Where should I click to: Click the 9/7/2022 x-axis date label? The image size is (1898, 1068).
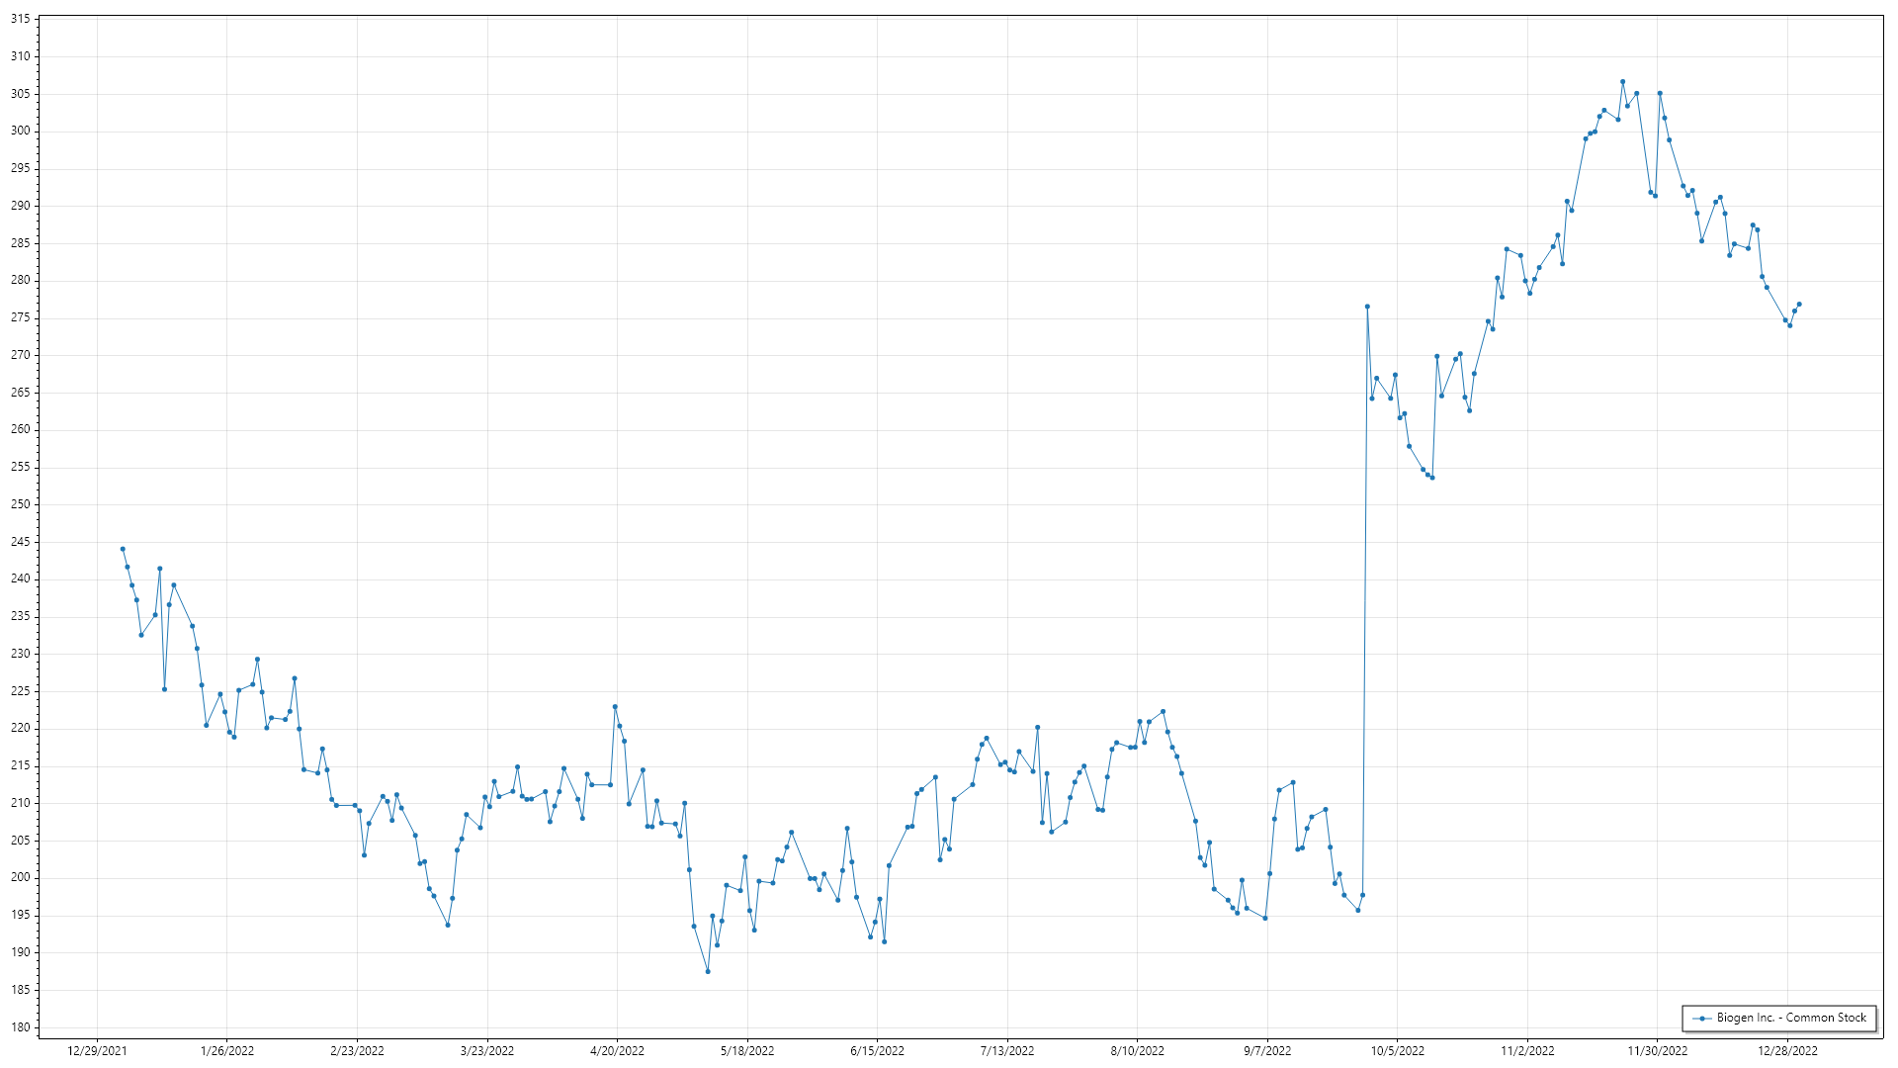[x=1267, y=1050]
